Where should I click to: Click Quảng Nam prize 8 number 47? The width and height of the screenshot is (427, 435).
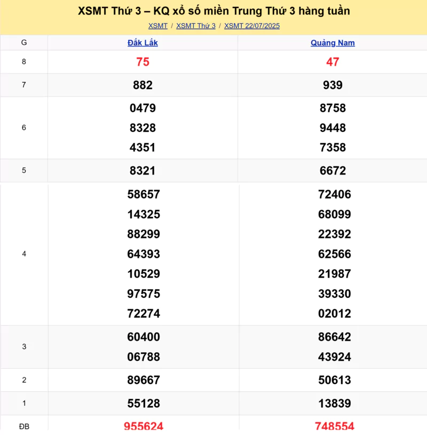click(x=333, y=62)
